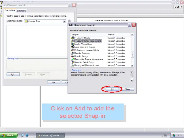Viewport: 184px width, 138px height.
Task: Click the Remote Desktops snap-in icon
Action: click(x=72, y=53)
